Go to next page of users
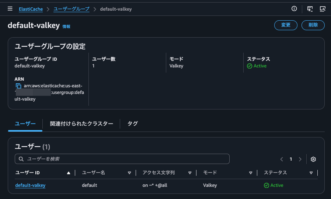Image resolution: width=331 pixels, height=199 pixels. (300, 159)
